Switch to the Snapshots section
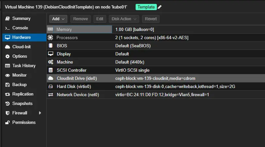Viewport: 265px width, 147px height. coord(22,103)
